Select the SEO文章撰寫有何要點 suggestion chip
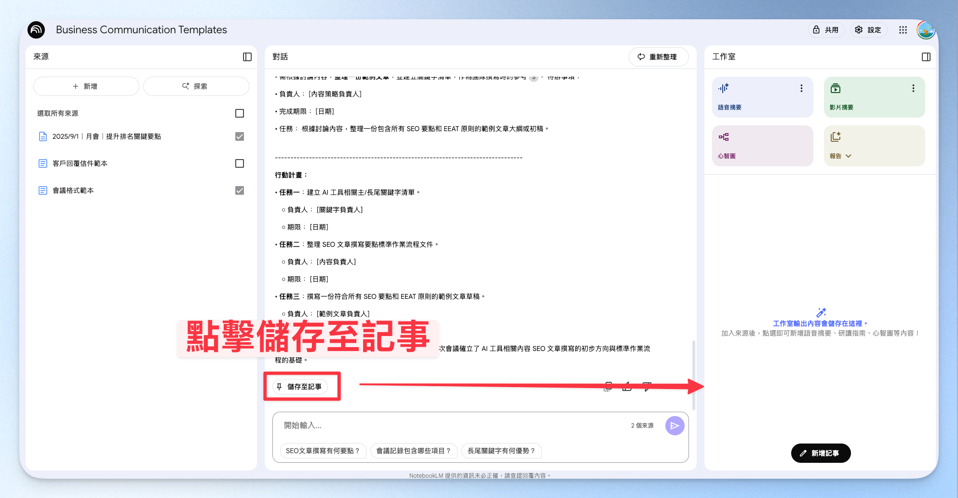The height and width of the screenshot is (498, 958). [323, 451]
